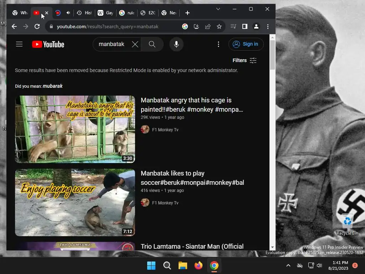
Task: Open notification badge showing 2
Action: pos(355,265)
